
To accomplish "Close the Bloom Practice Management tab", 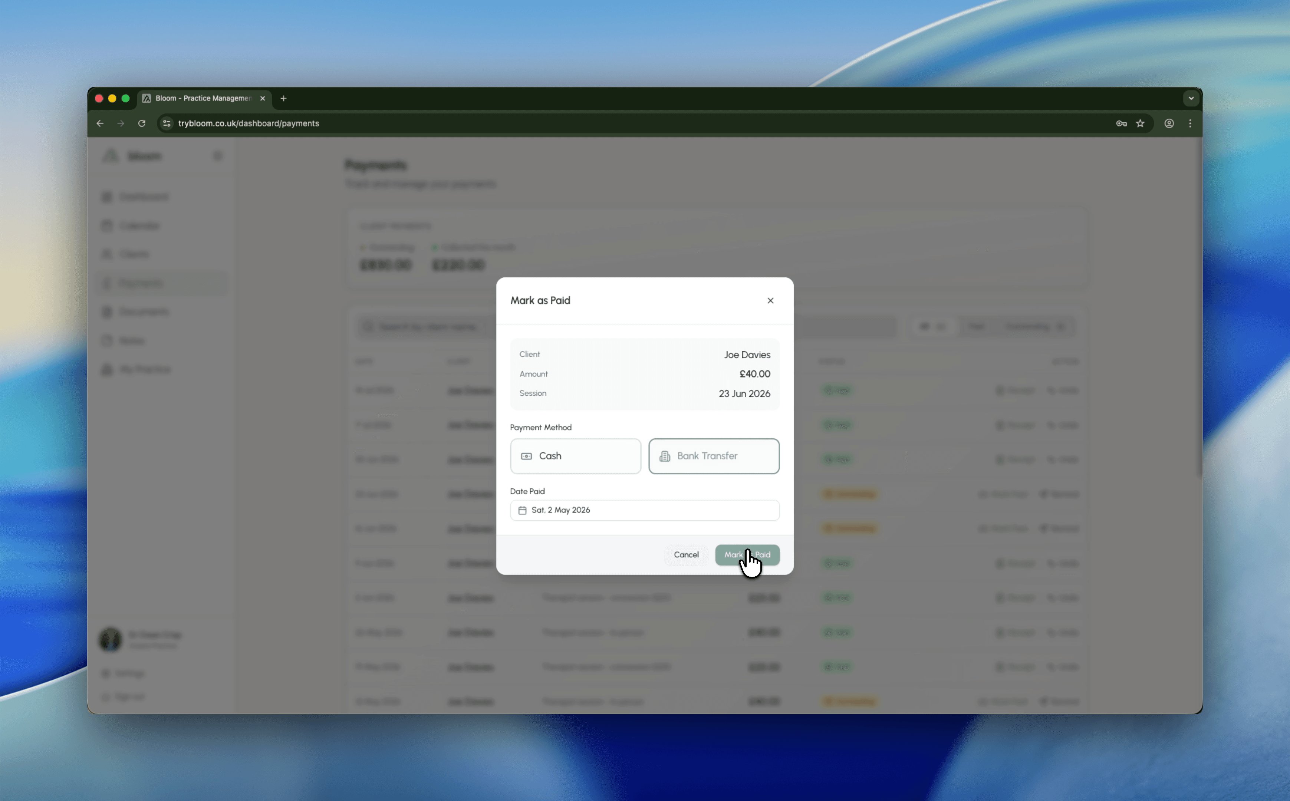I will tap(262, 99).
